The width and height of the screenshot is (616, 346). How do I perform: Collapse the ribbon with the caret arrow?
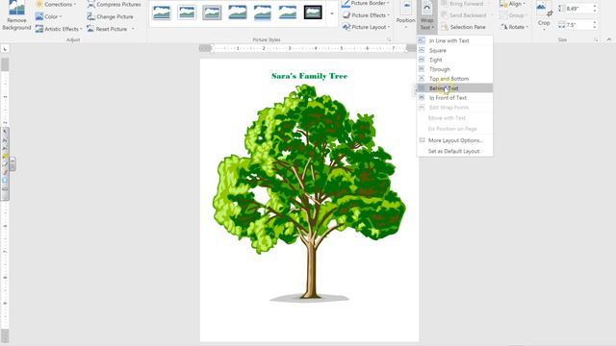click(609, 39)
